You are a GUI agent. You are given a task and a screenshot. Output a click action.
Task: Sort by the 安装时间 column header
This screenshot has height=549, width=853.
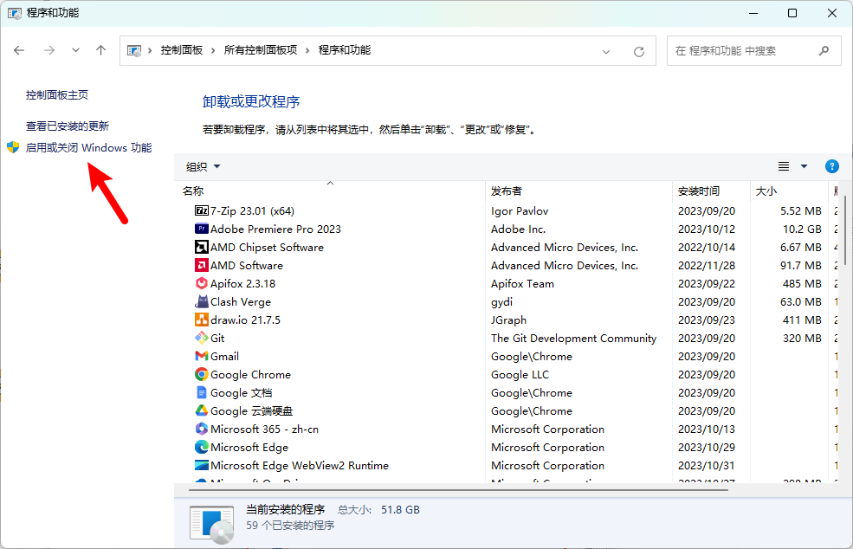point(711,191)
